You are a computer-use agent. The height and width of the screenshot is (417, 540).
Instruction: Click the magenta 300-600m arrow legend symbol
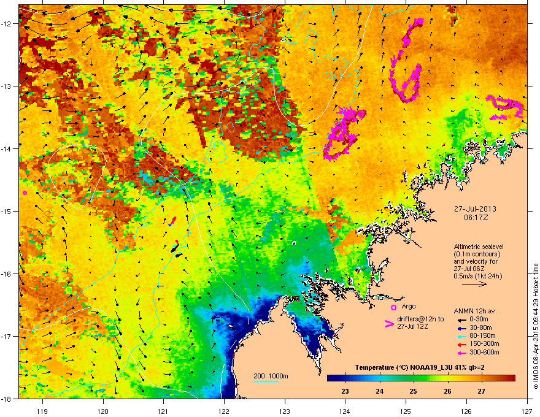pyautogui.click(x=462, y=353)
